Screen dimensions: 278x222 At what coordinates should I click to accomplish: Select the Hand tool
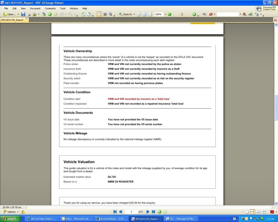pyautogui.click(x=99, y=14)
